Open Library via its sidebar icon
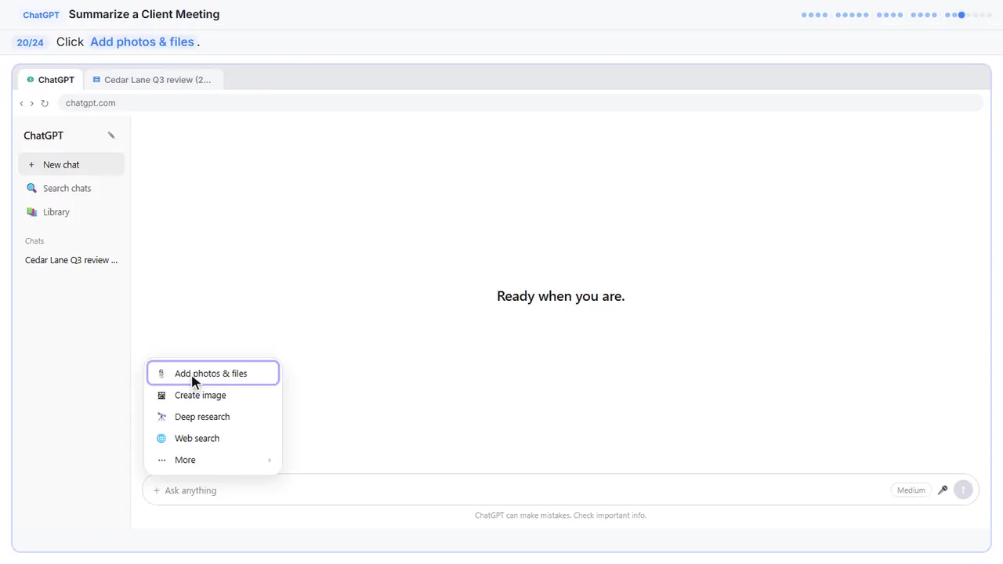 (31, 211)
